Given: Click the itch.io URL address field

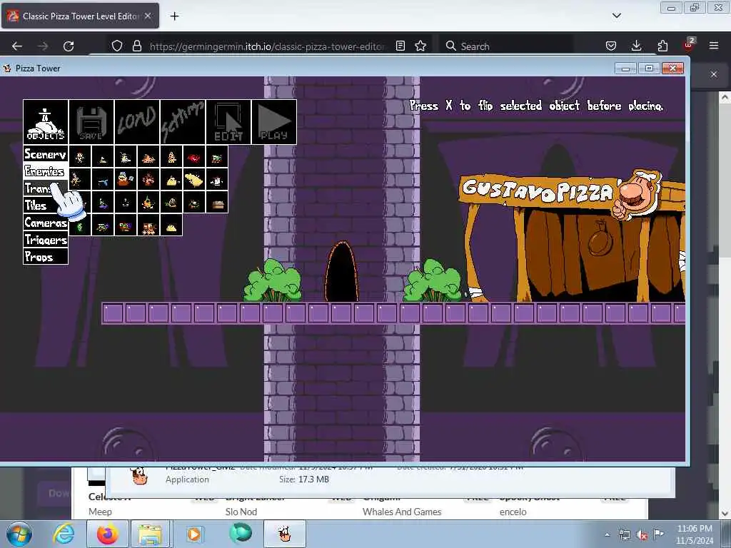Looking at the screenshot, I should coord(267,46).
